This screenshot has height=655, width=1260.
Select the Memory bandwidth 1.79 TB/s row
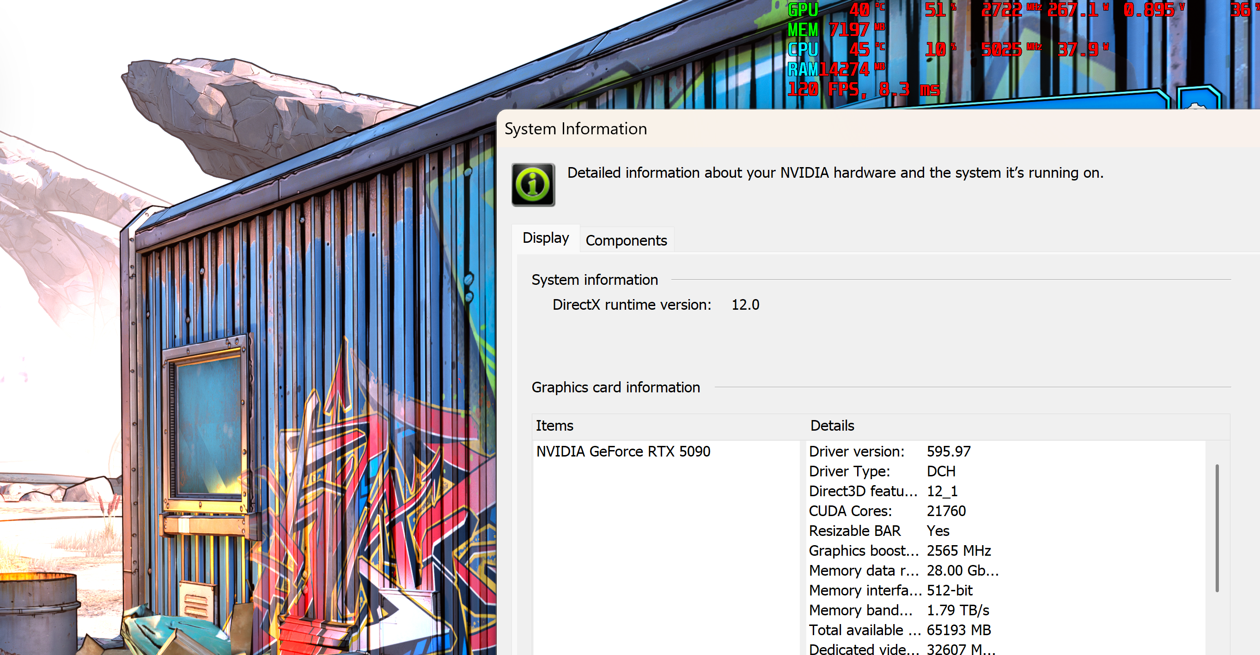click(x=898, y=611)
